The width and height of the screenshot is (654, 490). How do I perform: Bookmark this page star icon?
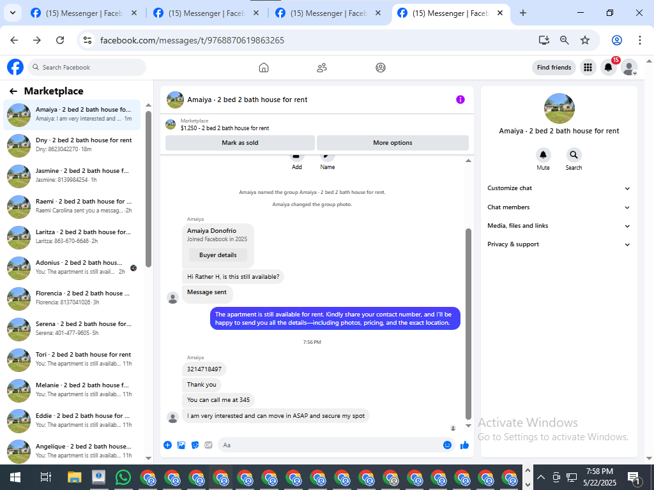(585, 40)
